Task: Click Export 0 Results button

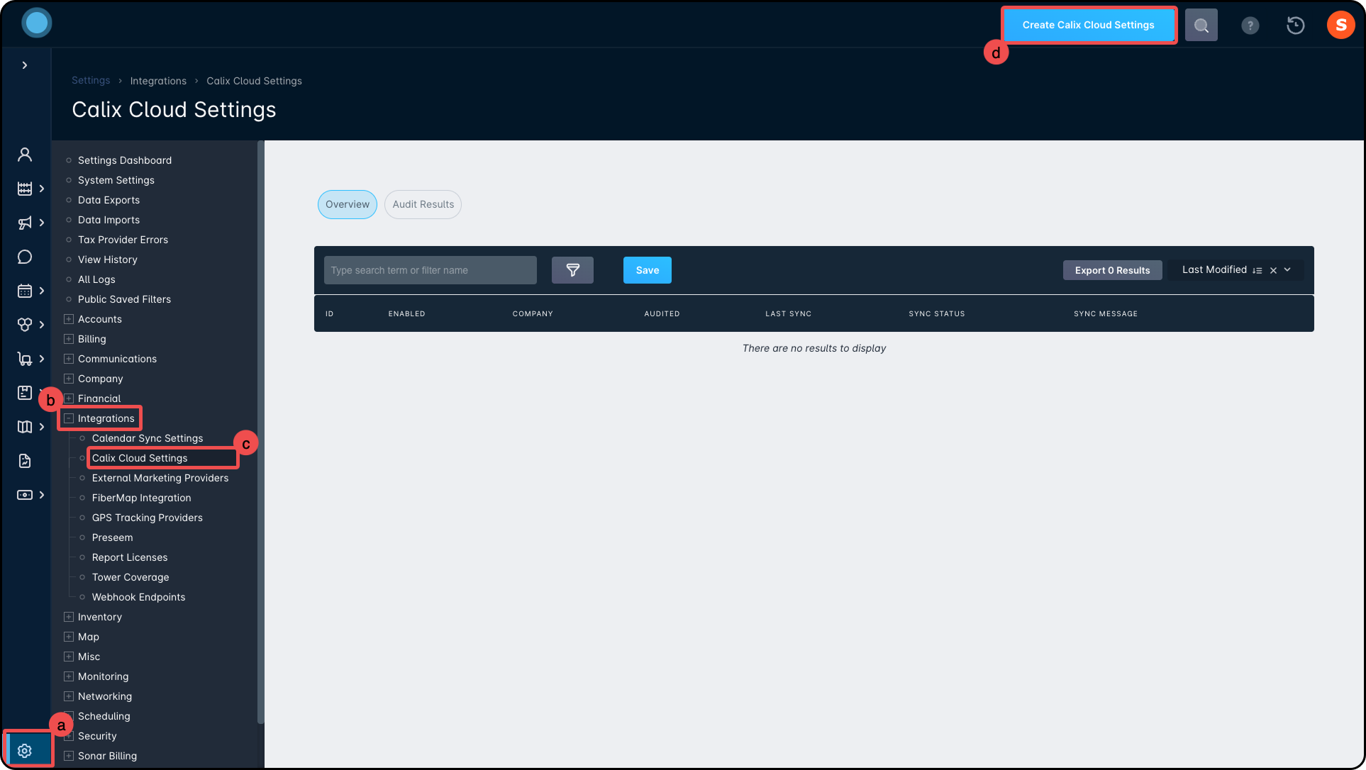Action: [x=1112, y=270]
